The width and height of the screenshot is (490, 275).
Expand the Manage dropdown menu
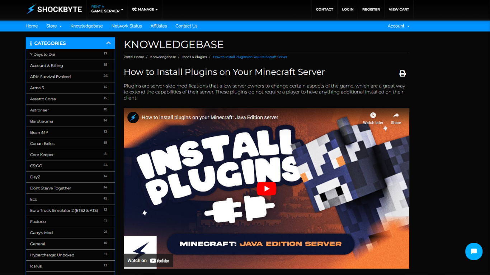click(x=145, y=9)
